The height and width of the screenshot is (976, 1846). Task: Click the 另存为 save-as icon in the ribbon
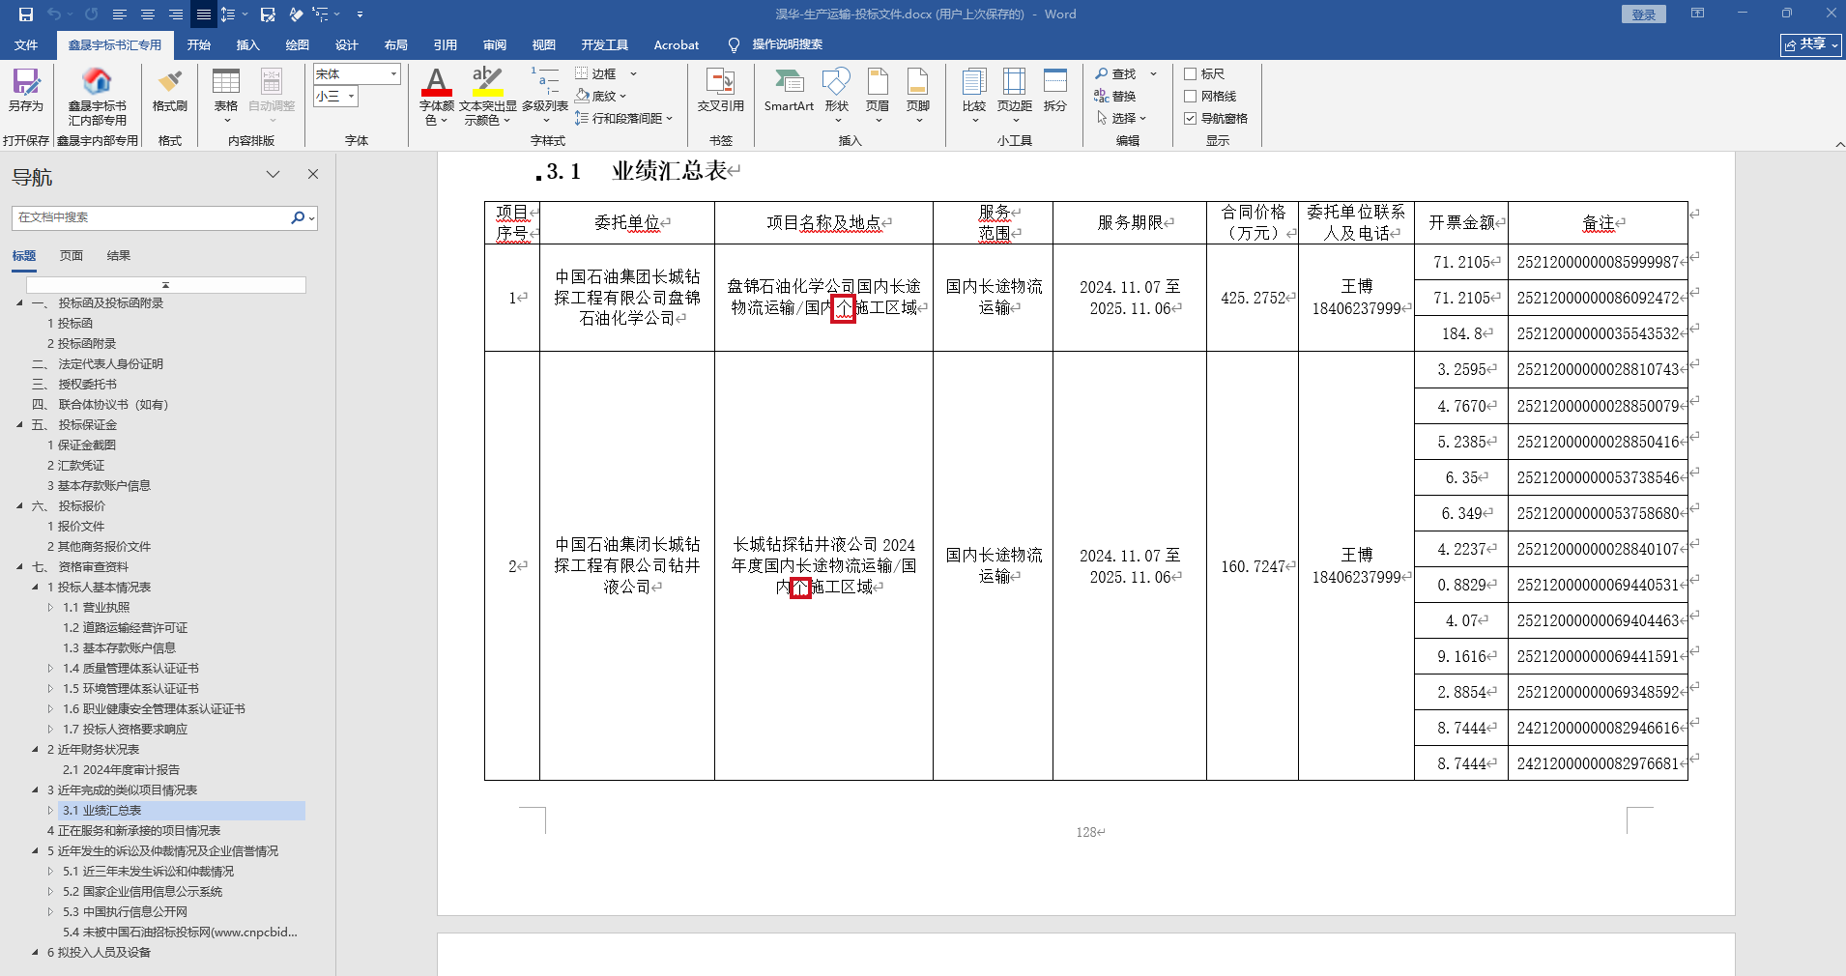pyautogui.click(x=26, y=91)
